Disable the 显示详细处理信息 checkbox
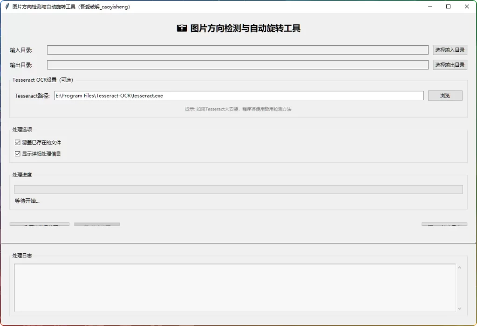The image size is (477, 326). 17,153
